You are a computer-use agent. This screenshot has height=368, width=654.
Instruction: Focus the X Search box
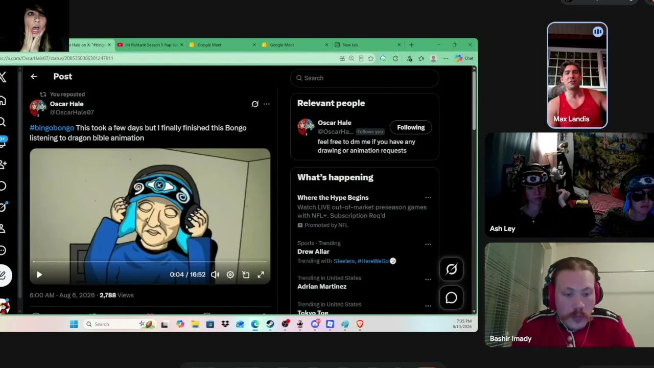pyautogui.click(x=365, y=78)
